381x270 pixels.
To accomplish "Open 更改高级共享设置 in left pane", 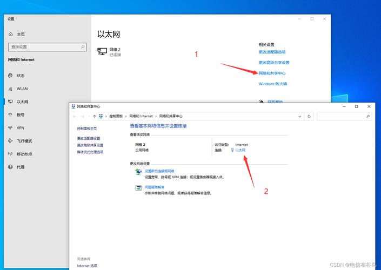I will (x=90, y=145).
